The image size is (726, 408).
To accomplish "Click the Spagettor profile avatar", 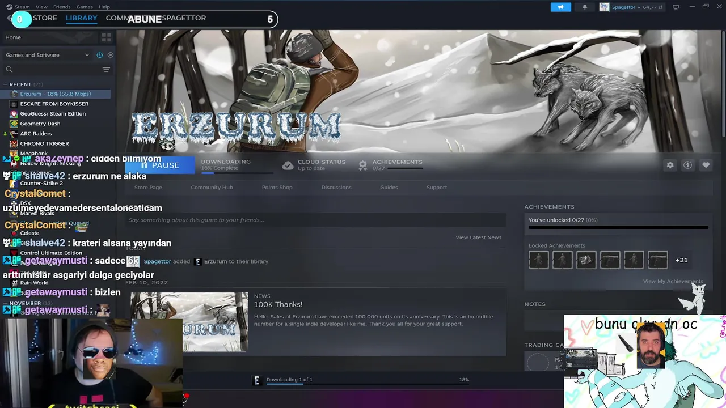I will (604, 7).
